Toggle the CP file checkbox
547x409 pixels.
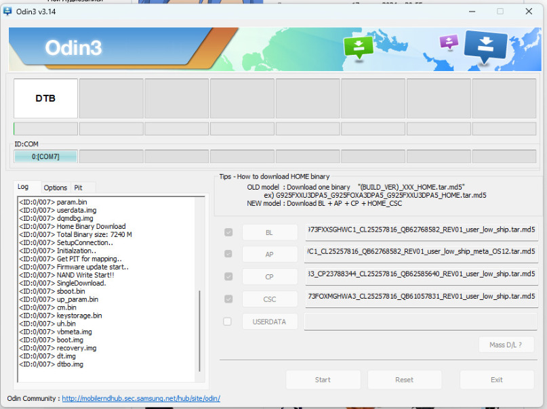(x=228, y=276)
